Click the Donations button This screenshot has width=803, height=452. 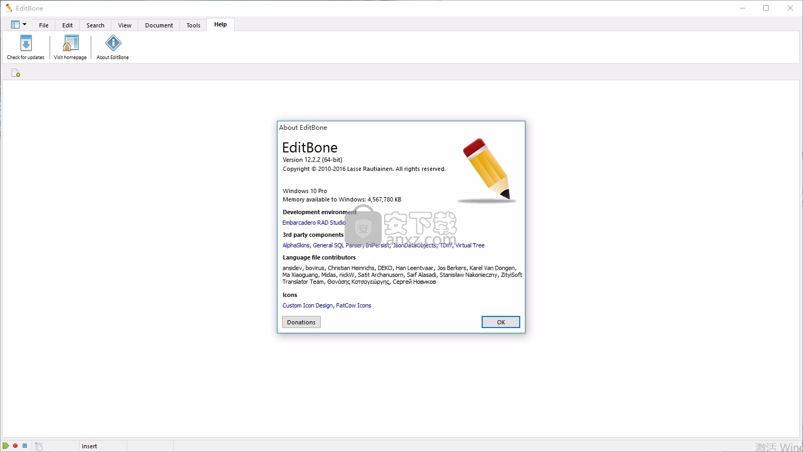coord(301,322)
